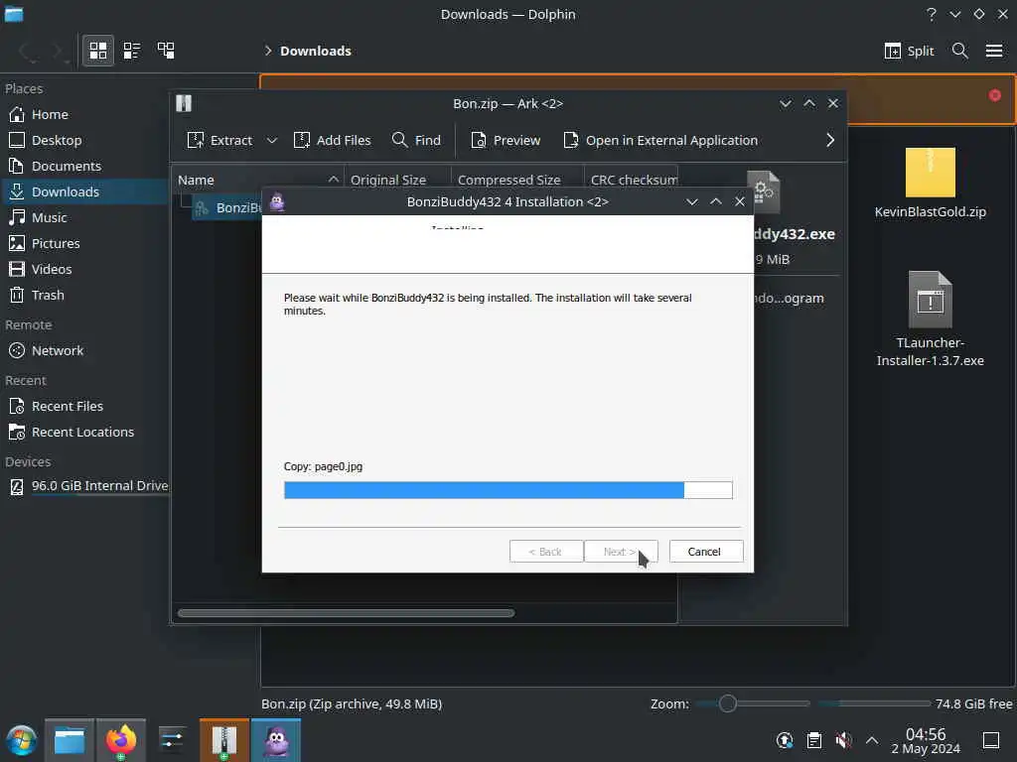Click the Downloads breadcrumb in the location bar
This screenshot has height=762, width=1017.
315,51
